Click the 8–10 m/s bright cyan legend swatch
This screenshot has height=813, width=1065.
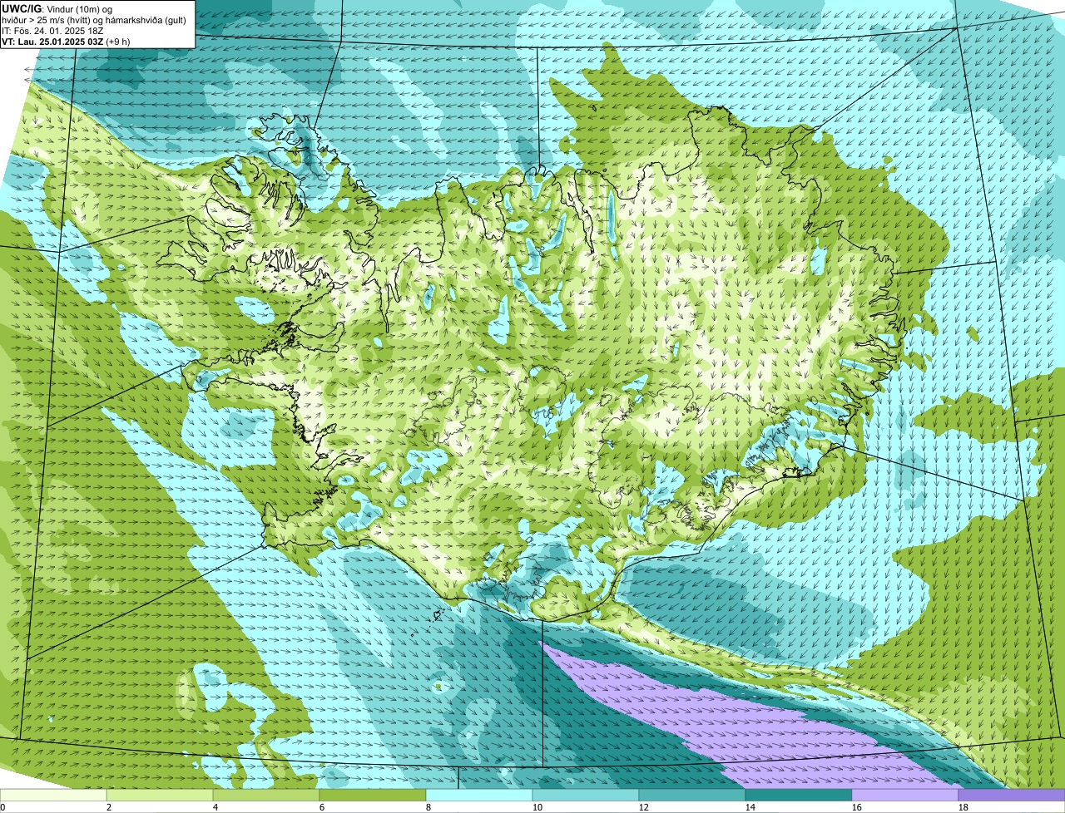480,795
